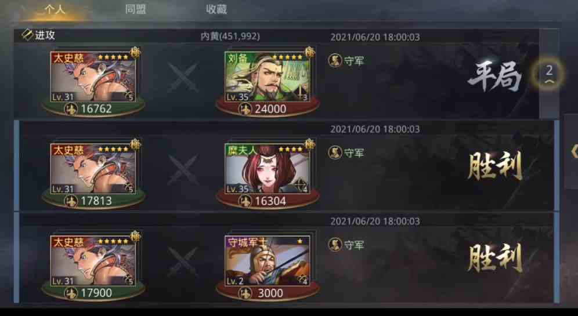This screenshot has height=316, width=578.
Task: Click the 守军 icon beside 刘备
Action: tap(335, 60)
